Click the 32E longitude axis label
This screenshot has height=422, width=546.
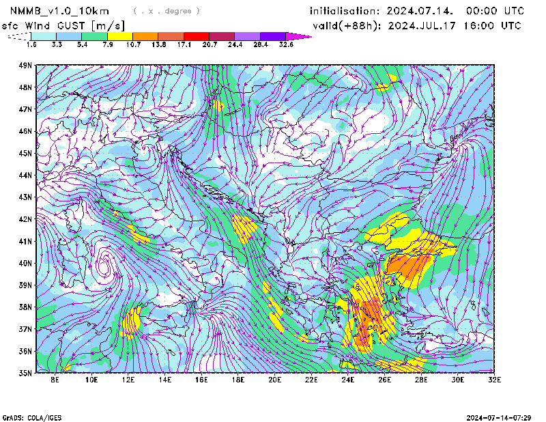(x=494, y=379)
